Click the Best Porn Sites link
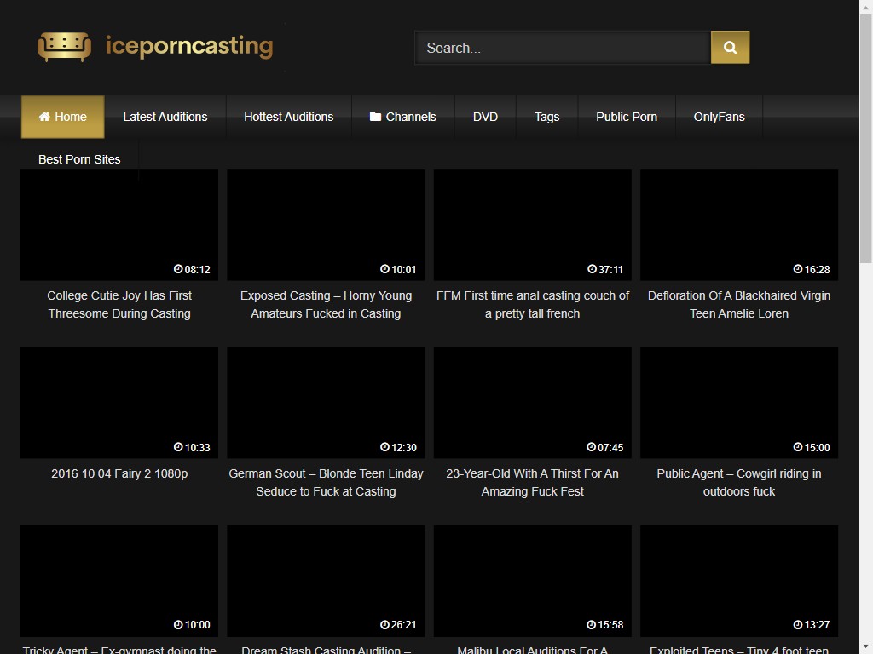This screenshot has height=654, width=873. click(79, 159)
